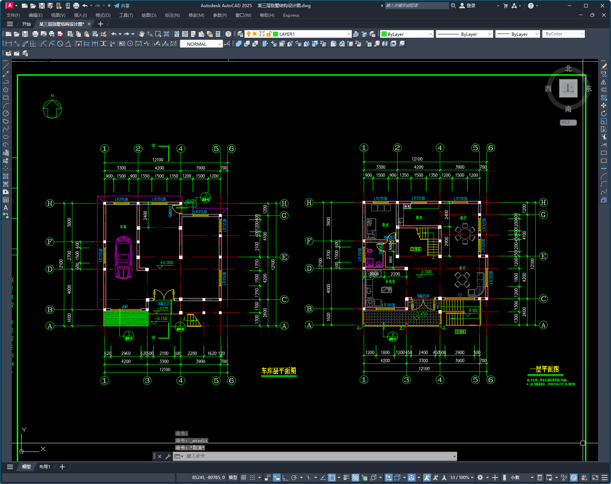Viewport: 611px width, 484px height.
Task: Click the green LAYER1 color swatch
Action: [x=276, y=34]
